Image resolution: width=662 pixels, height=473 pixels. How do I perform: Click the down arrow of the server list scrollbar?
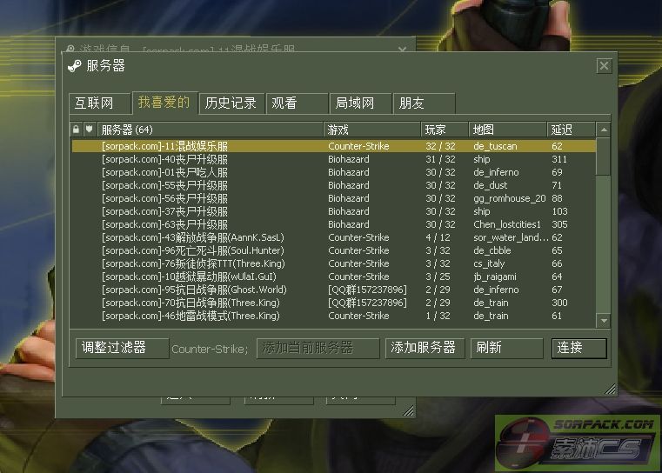pyautogui.click(x=604, y=321)
